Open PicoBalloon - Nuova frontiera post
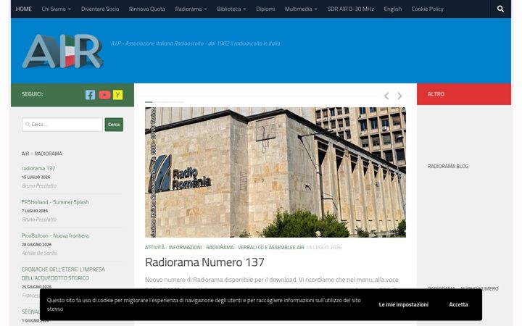The height and width of the screenshot is (326, 522). point(55,235)
